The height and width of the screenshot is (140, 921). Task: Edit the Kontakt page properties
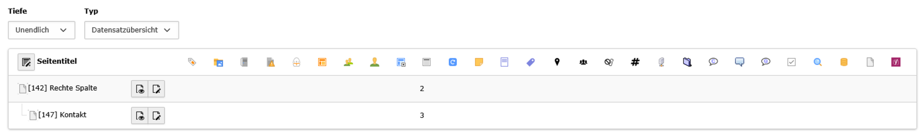[156, 115]
